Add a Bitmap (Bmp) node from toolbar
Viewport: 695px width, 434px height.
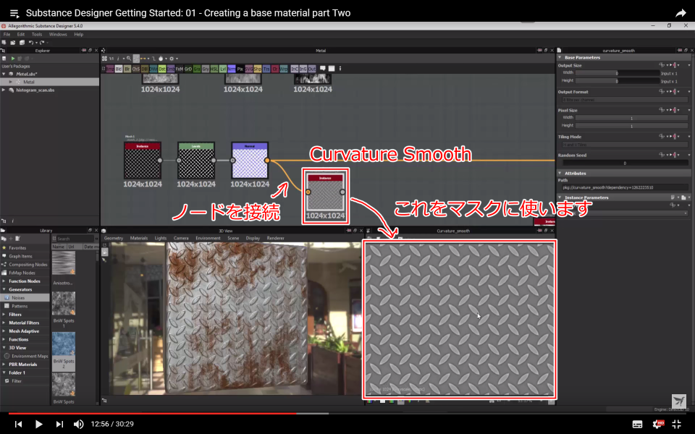point(110,69)
